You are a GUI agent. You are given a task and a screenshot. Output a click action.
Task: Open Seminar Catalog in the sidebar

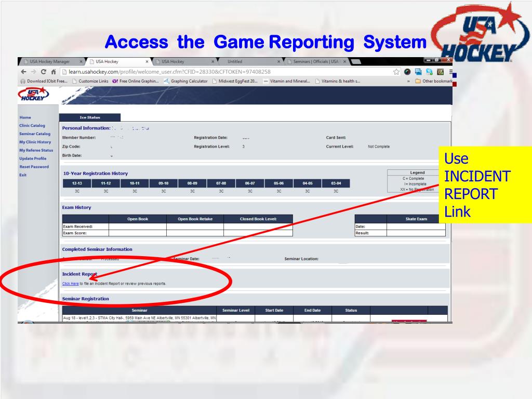coord(35,134)
